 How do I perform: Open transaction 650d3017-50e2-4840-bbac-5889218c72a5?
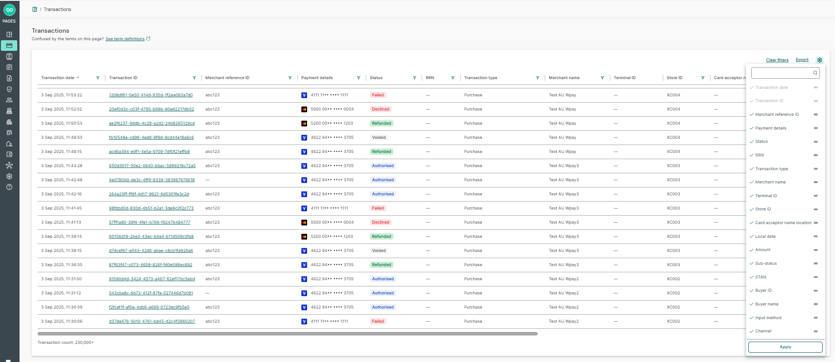pos(152,166)
